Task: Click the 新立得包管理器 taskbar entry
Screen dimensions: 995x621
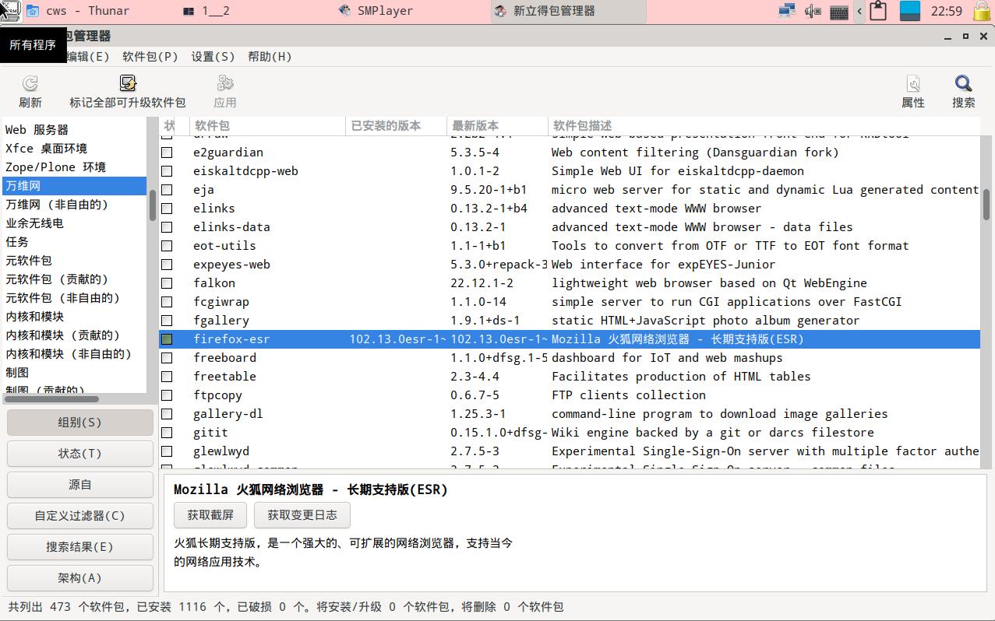Action: [x=567, y=11]
